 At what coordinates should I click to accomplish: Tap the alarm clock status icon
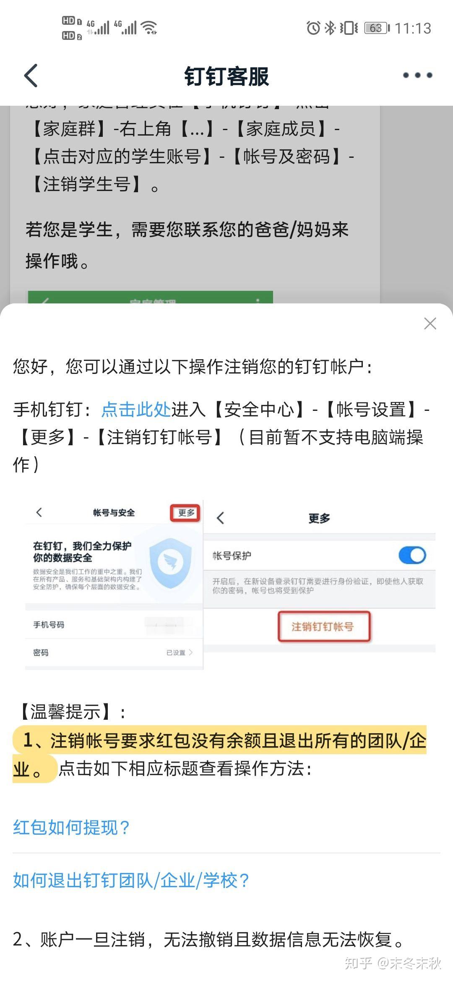pos(313,28)
